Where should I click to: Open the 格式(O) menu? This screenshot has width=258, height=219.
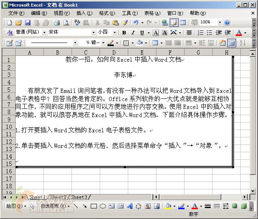(x=107, y=13)
